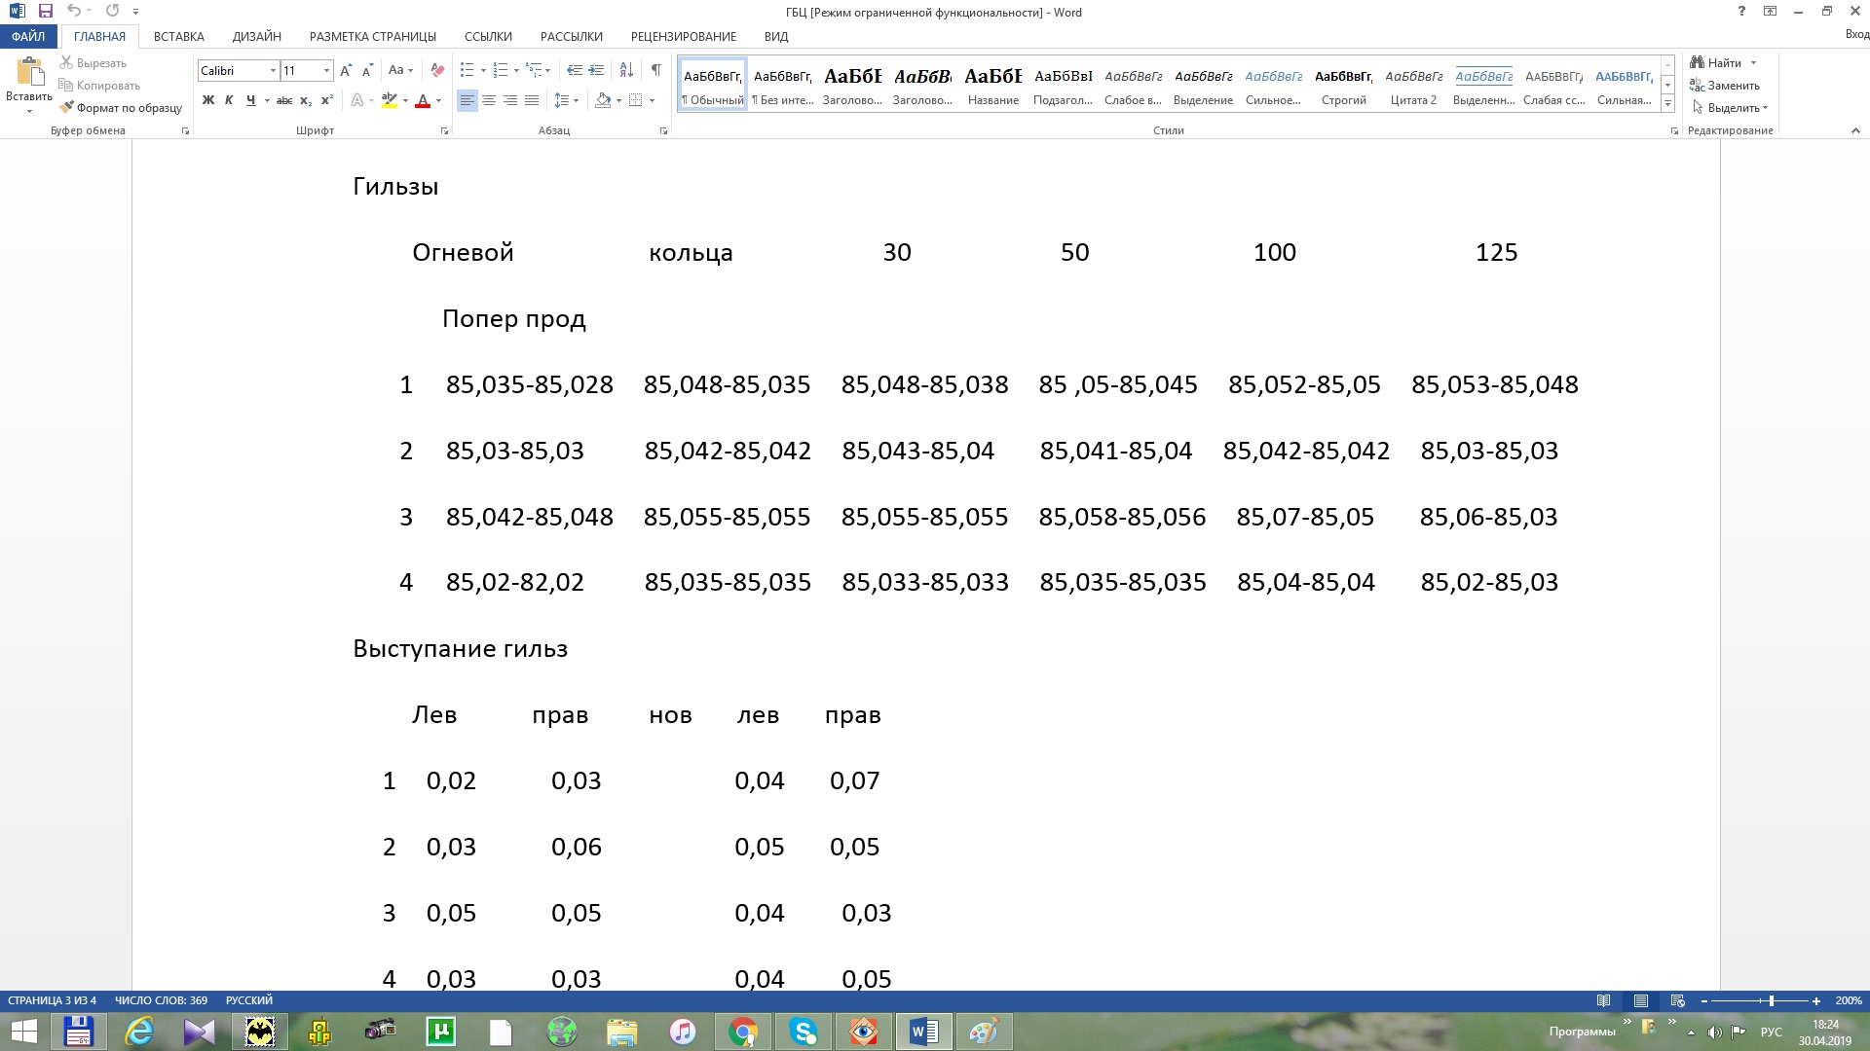Screen dimensions: 1870x1051
Task: Click the increase indent icon
Action: [596, 70]
